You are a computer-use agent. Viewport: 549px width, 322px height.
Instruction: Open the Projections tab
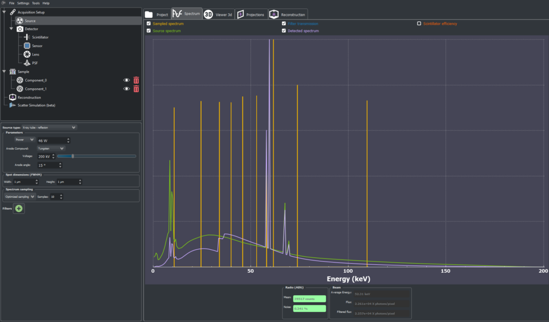[x=251, y=14]
